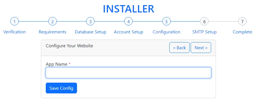Click step 1 circle icon
This screenshot has width=266, height=105.
14,22
